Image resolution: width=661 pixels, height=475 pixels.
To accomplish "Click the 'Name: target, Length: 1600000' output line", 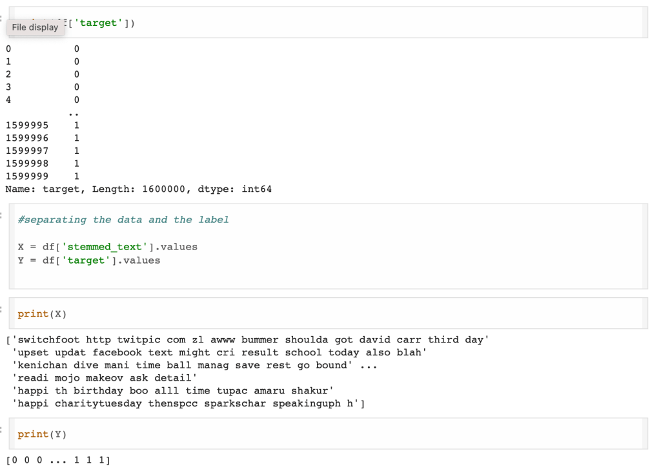I will tap(139, 189).
